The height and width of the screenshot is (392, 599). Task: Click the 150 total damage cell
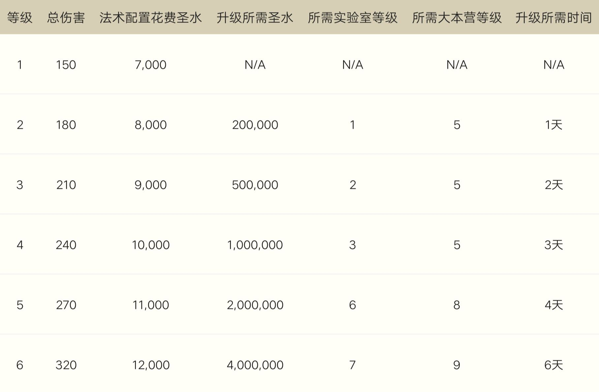coord(66,65)
